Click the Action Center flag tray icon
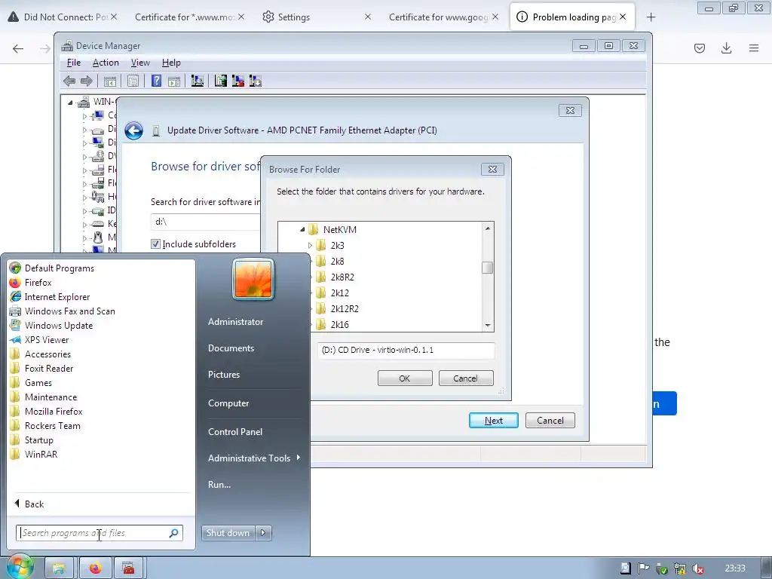The image size is (772, 579). pos(643,568)
